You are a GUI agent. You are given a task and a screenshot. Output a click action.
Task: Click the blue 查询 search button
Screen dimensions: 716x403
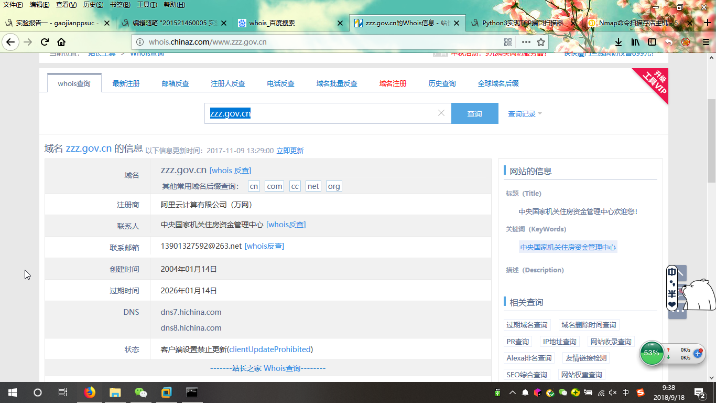point(475,113)
